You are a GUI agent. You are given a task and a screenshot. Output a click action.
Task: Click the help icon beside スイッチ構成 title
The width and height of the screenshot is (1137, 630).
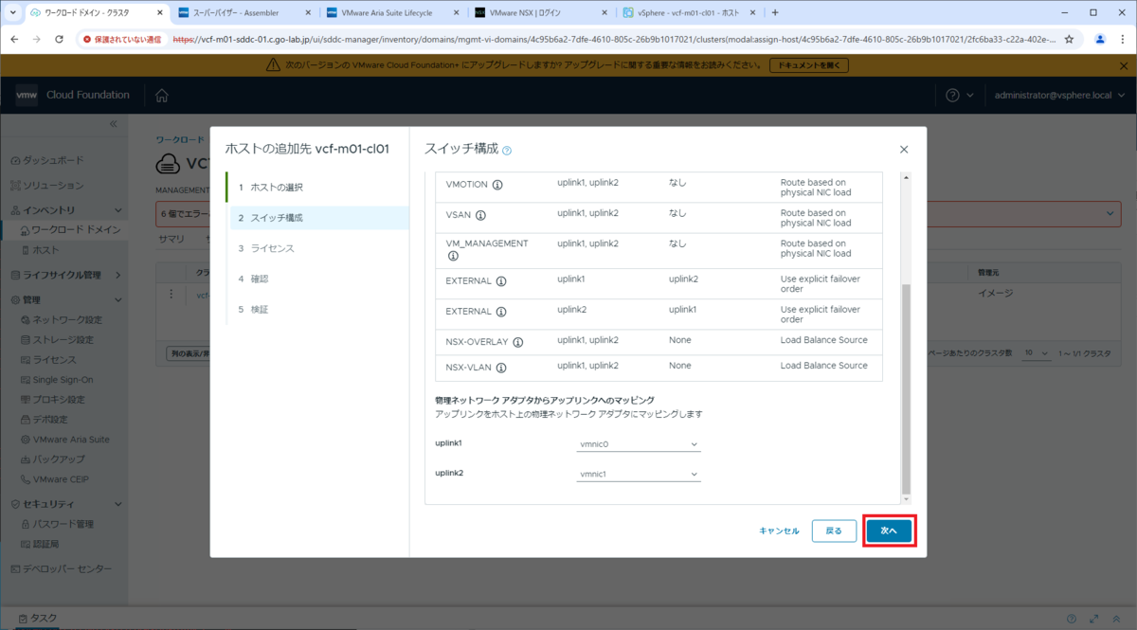tap(507, 151)
